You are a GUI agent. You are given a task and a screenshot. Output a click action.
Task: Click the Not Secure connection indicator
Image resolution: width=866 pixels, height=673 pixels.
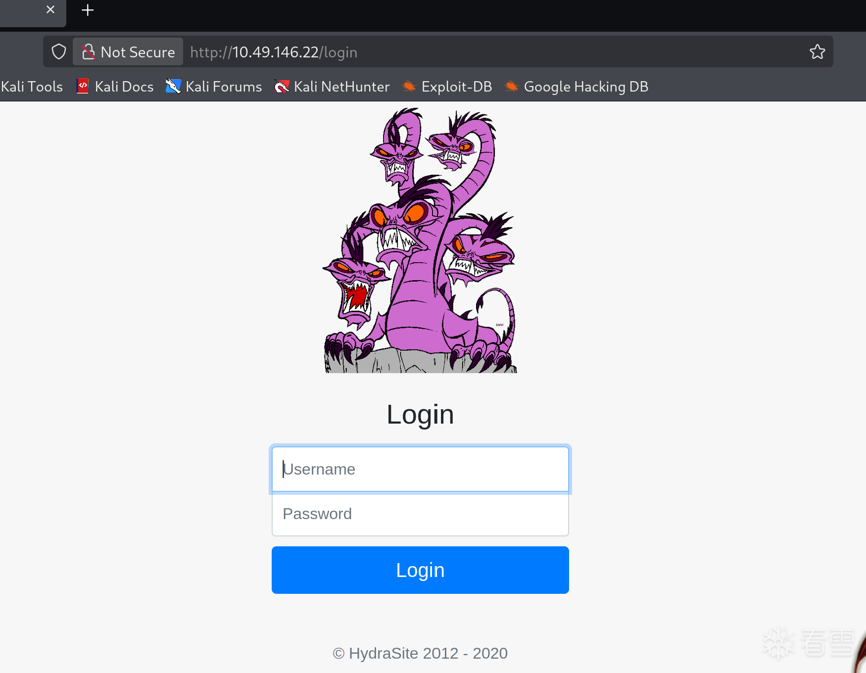point(128,51)
